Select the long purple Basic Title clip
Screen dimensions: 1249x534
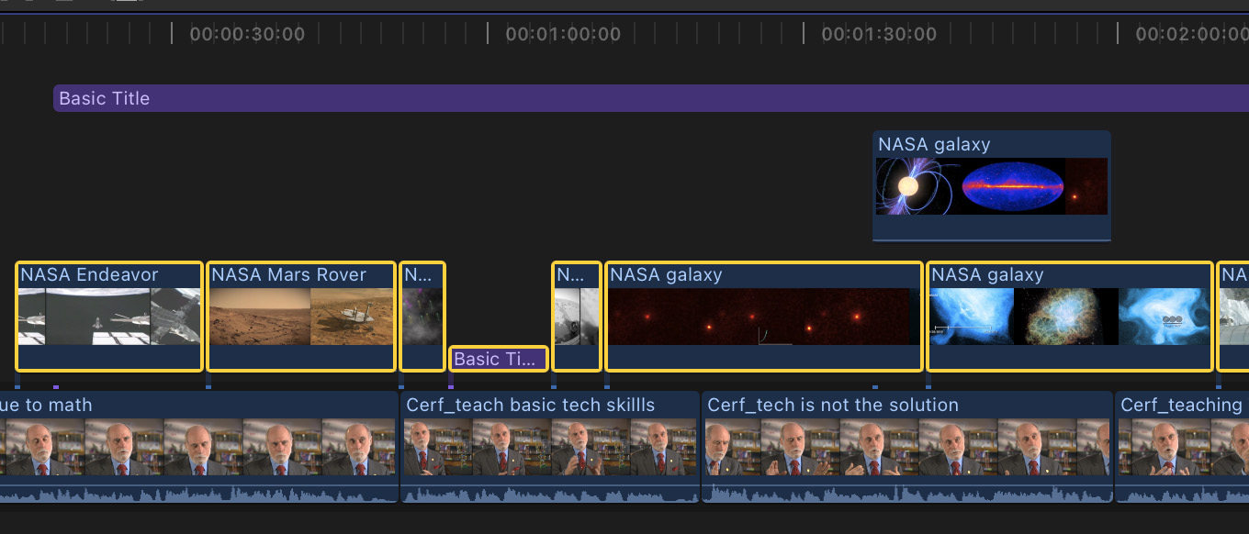tap(650, 98)
